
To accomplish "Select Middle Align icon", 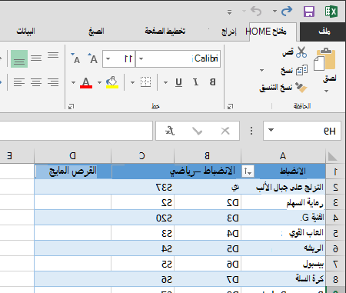I will [36, 58].
